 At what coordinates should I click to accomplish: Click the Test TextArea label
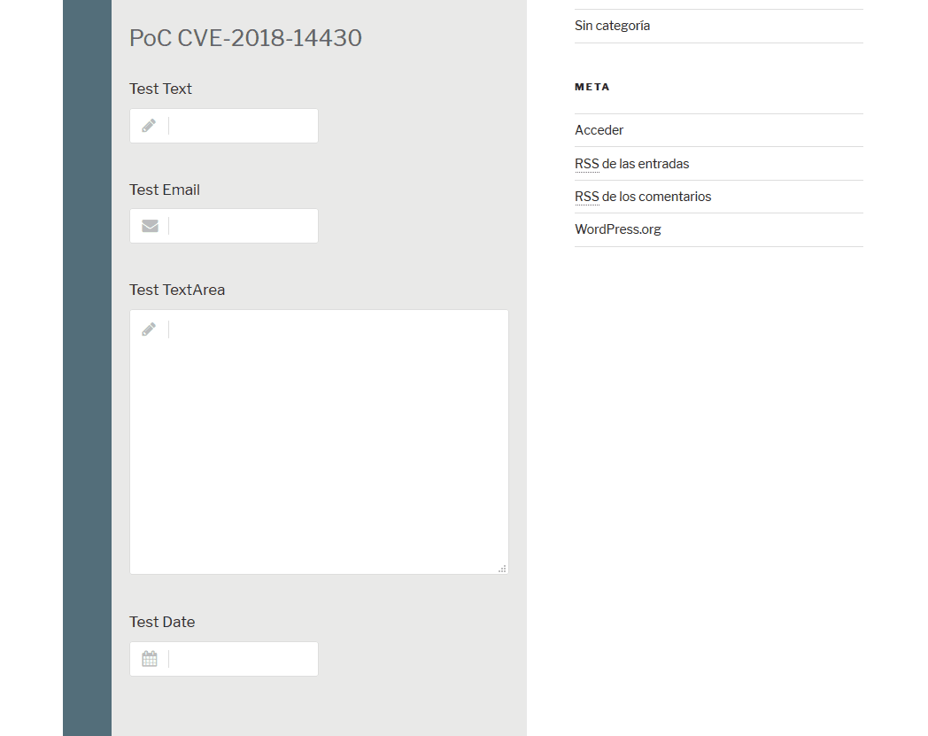click(177, 290)
